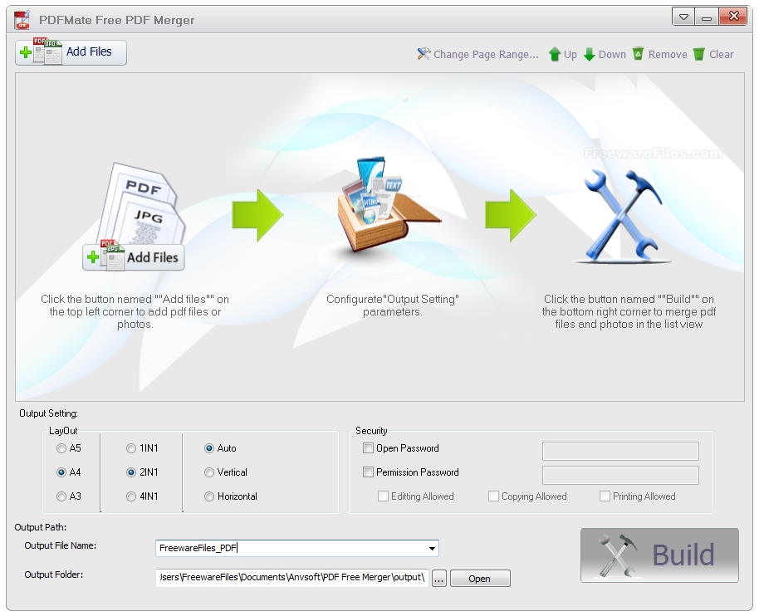
Task: Toggle Printing Allowed checkbox
Action: coord(605,496)
